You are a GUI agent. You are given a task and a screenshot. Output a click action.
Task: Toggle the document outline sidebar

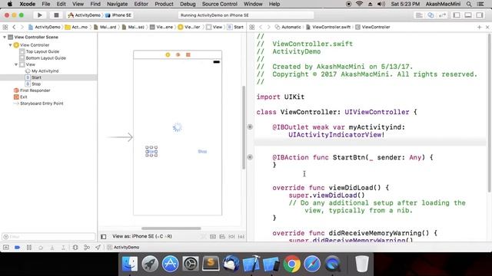click(104, 237)
